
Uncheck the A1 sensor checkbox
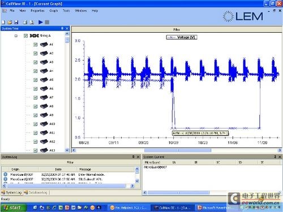[35, 45]
